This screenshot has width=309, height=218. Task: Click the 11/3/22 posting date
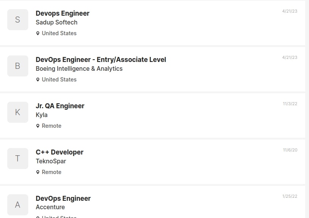point(290,104)
